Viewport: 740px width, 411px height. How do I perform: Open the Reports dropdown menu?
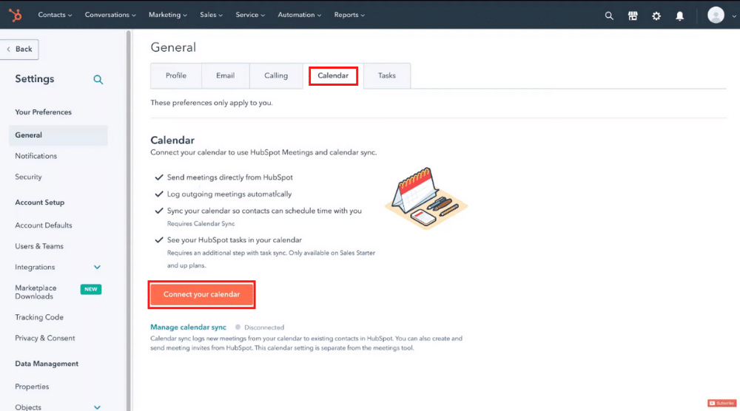point(350,15)
